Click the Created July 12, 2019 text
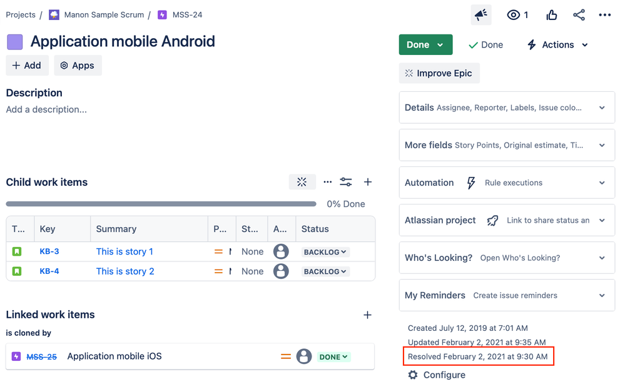The height and width of the screenshot is (389, 625). 467,328
